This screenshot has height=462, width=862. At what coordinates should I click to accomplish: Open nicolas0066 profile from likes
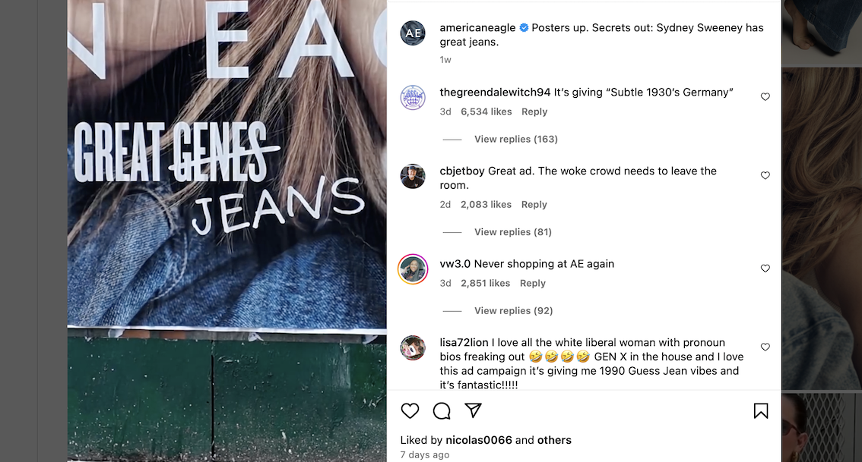click(x=479, y=440)
